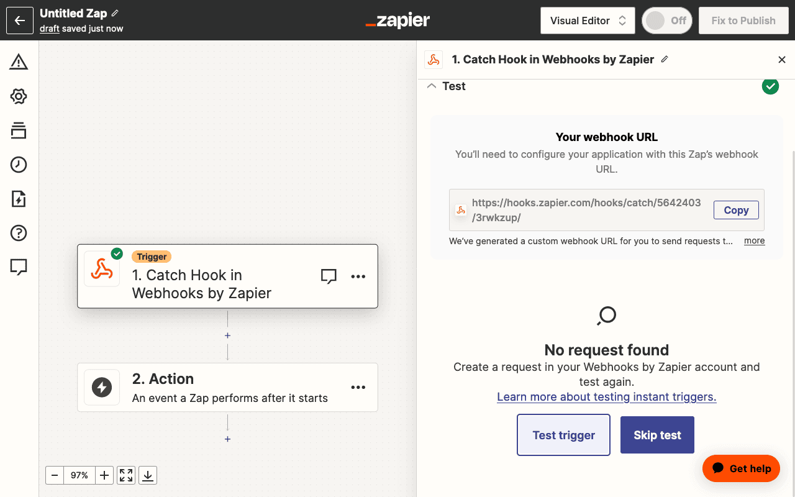
Task: Open the sidebar comments icon
Action: [x=19, y=267]
